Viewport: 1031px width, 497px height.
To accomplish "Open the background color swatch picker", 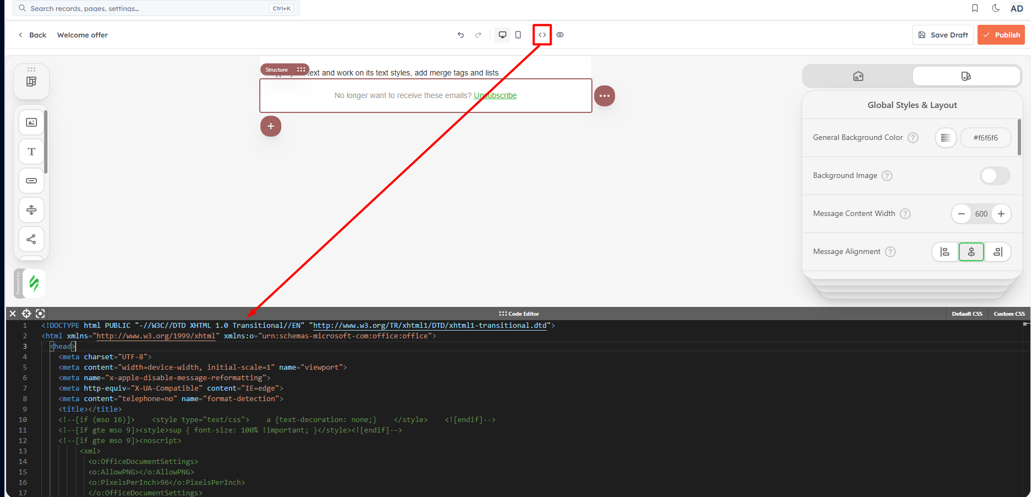I will pyautogui.click(x=945, y=138).
